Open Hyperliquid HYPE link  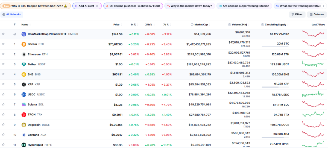pos(40,145)
